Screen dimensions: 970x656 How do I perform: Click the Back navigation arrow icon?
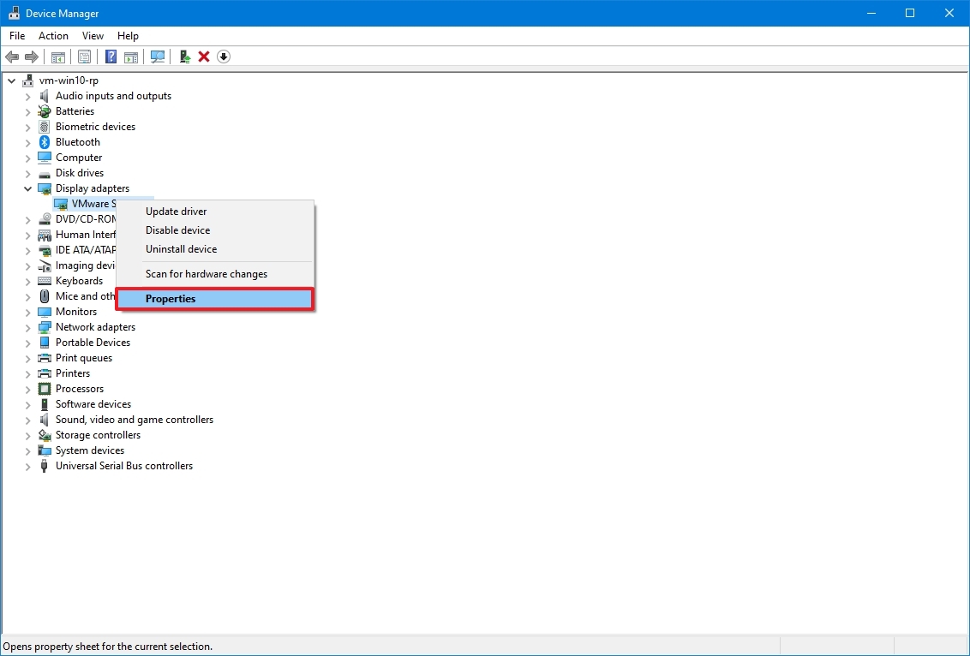tap(12, 57)
